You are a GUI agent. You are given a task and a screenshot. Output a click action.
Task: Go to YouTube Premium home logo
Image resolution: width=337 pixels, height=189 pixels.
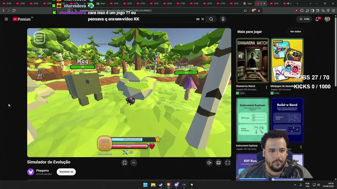tap(22, 19)
